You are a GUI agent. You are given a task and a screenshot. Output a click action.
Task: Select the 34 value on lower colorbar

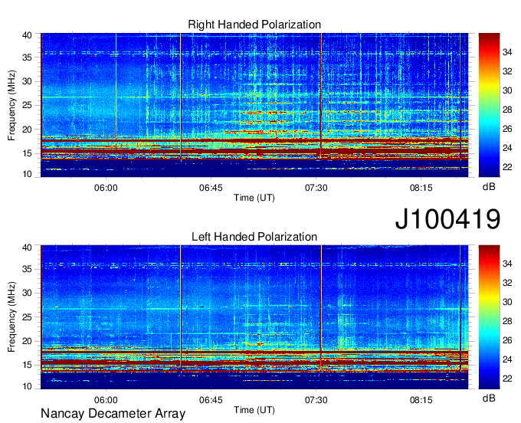tap(507, 264)
